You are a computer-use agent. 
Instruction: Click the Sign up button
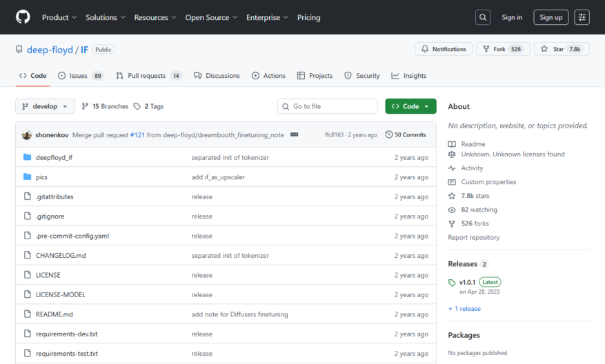tap(551, 17)
